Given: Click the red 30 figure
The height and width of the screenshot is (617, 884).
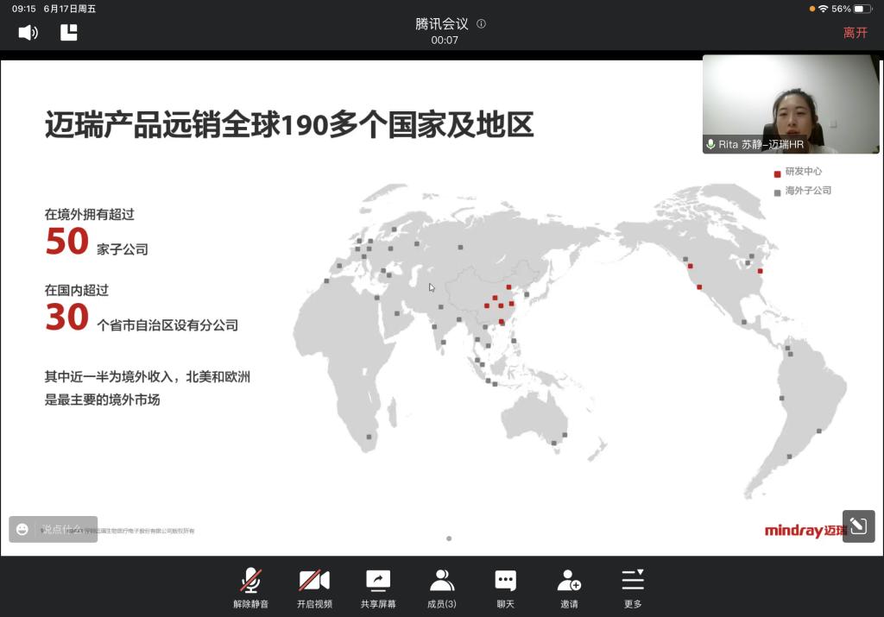Looking at the screenshot, I should [67, 318].
